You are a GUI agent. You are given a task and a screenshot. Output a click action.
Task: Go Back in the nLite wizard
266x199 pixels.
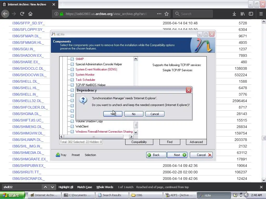[x=156, y=155]
